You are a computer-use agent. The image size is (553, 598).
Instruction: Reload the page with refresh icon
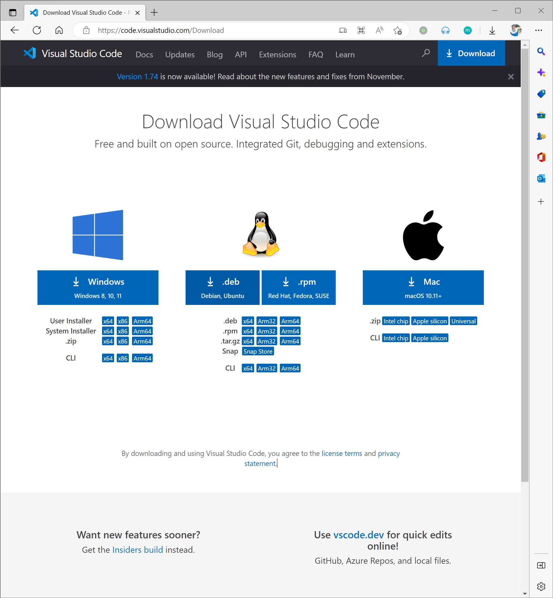point(37,30)
